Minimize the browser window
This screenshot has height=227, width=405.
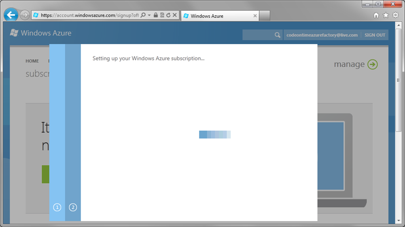367,4
